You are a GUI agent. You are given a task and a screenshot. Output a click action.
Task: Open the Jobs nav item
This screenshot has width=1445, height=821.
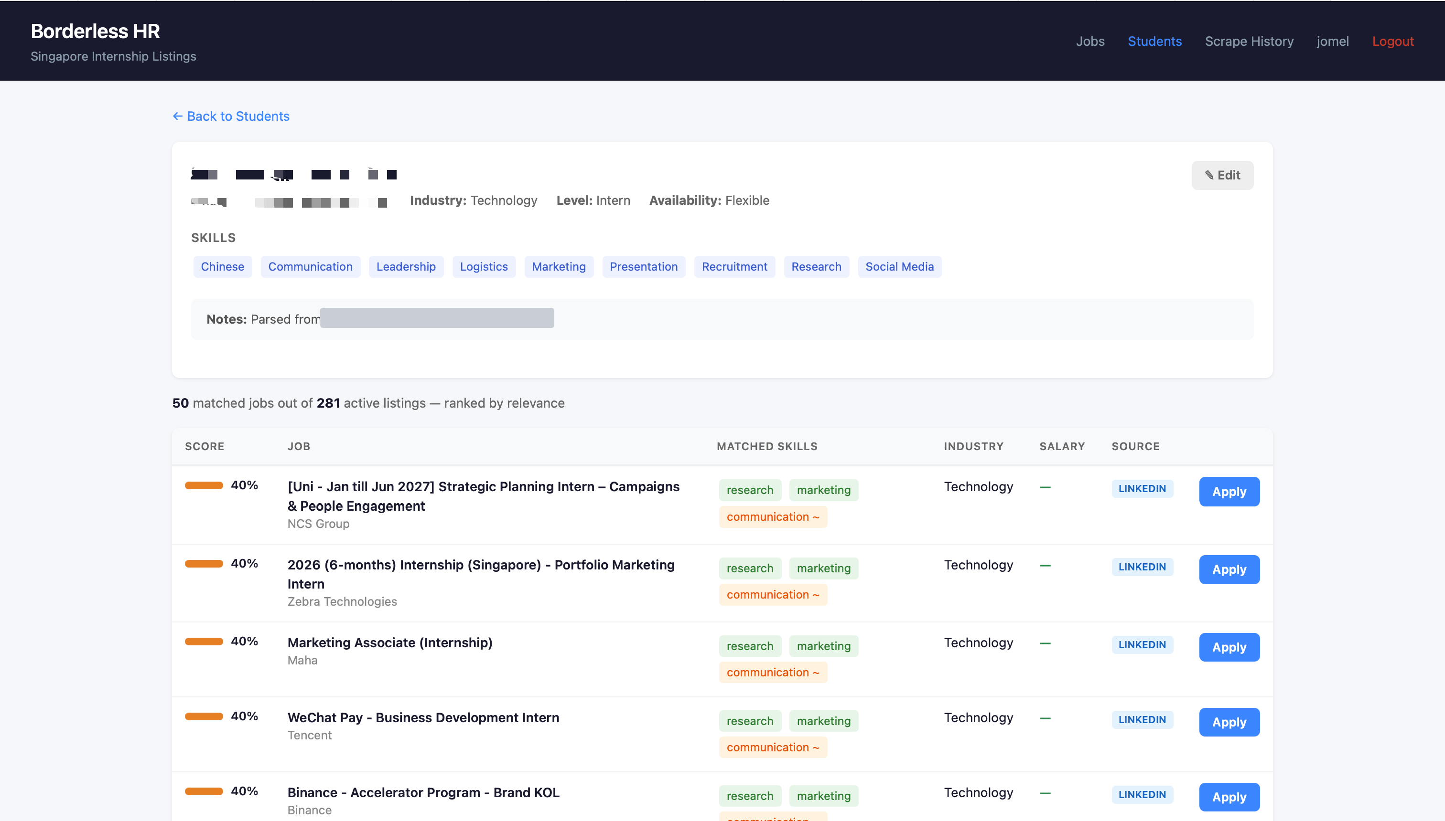[1090, 41]
